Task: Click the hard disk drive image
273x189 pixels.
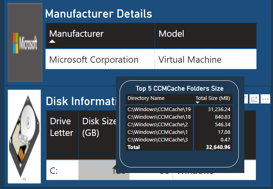Action: 24,137
